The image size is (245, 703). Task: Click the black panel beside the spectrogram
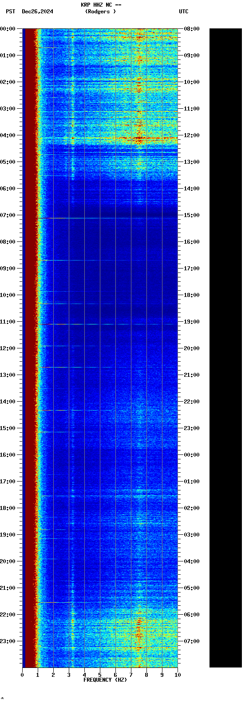coord(225,348)
